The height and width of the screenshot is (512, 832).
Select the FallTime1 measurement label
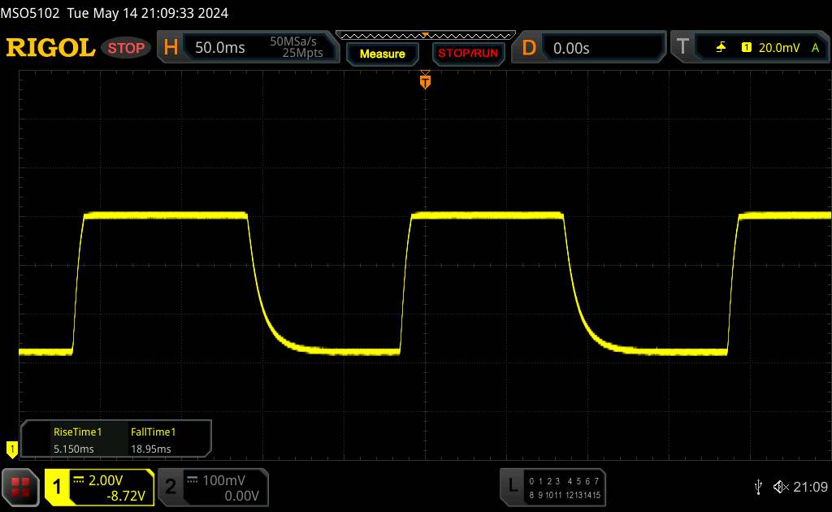click(153, 432)
